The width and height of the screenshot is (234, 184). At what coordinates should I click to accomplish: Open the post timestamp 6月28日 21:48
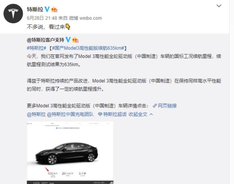pos(42,18)
